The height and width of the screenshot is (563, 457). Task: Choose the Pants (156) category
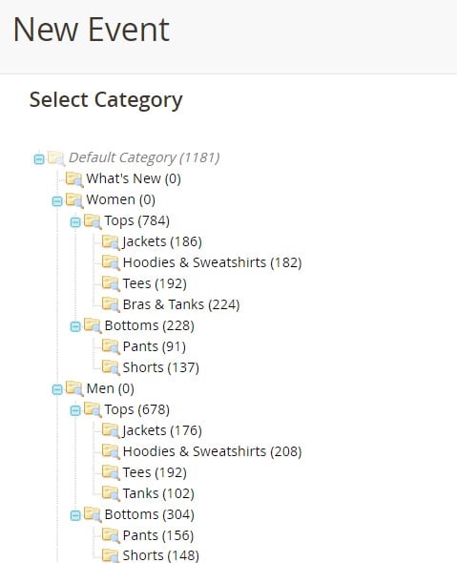click(158, 535)
